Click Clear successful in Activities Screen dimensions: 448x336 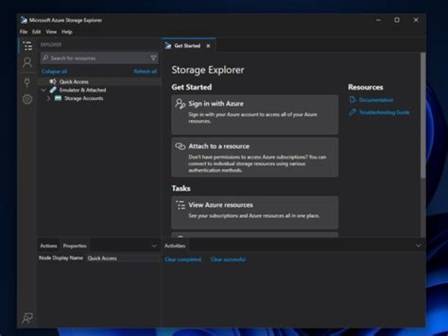228,260
